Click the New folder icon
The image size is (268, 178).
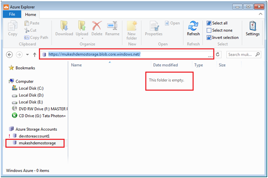[x=132, y=26]
